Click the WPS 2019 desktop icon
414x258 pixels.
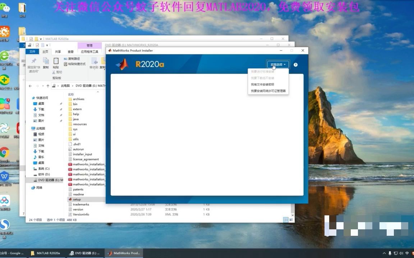pos(5,176)
